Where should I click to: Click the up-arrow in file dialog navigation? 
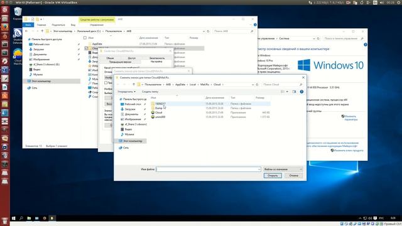point(134,85)
